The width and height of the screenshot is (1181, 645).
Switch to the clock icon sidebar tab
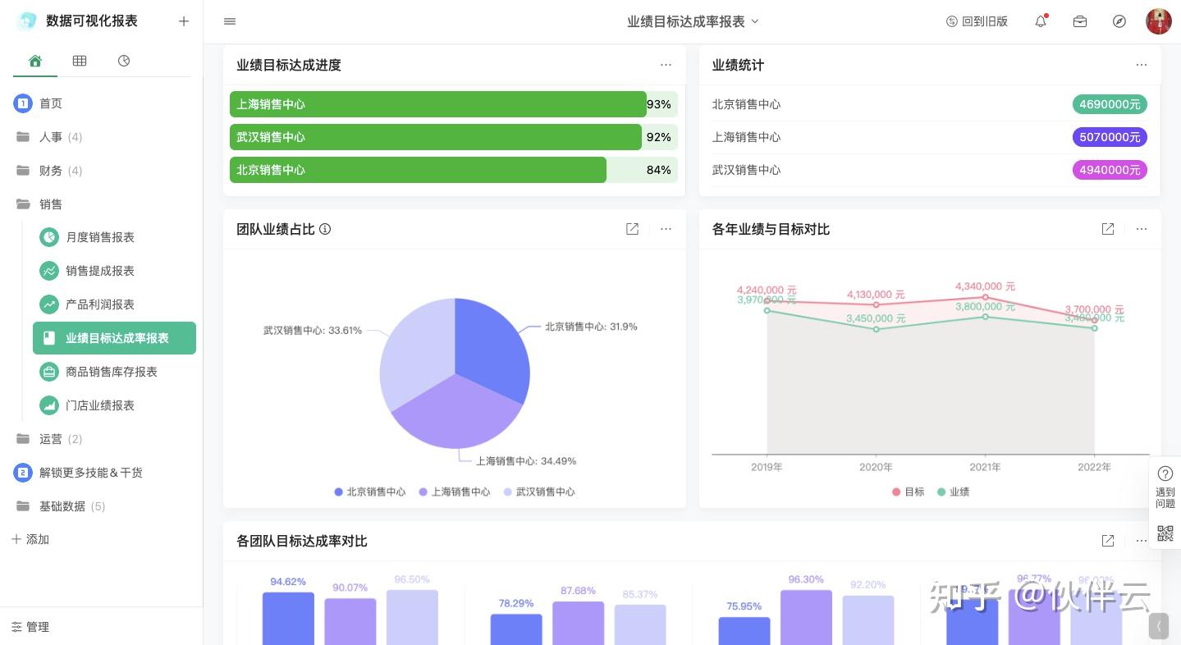pos(124,61)
